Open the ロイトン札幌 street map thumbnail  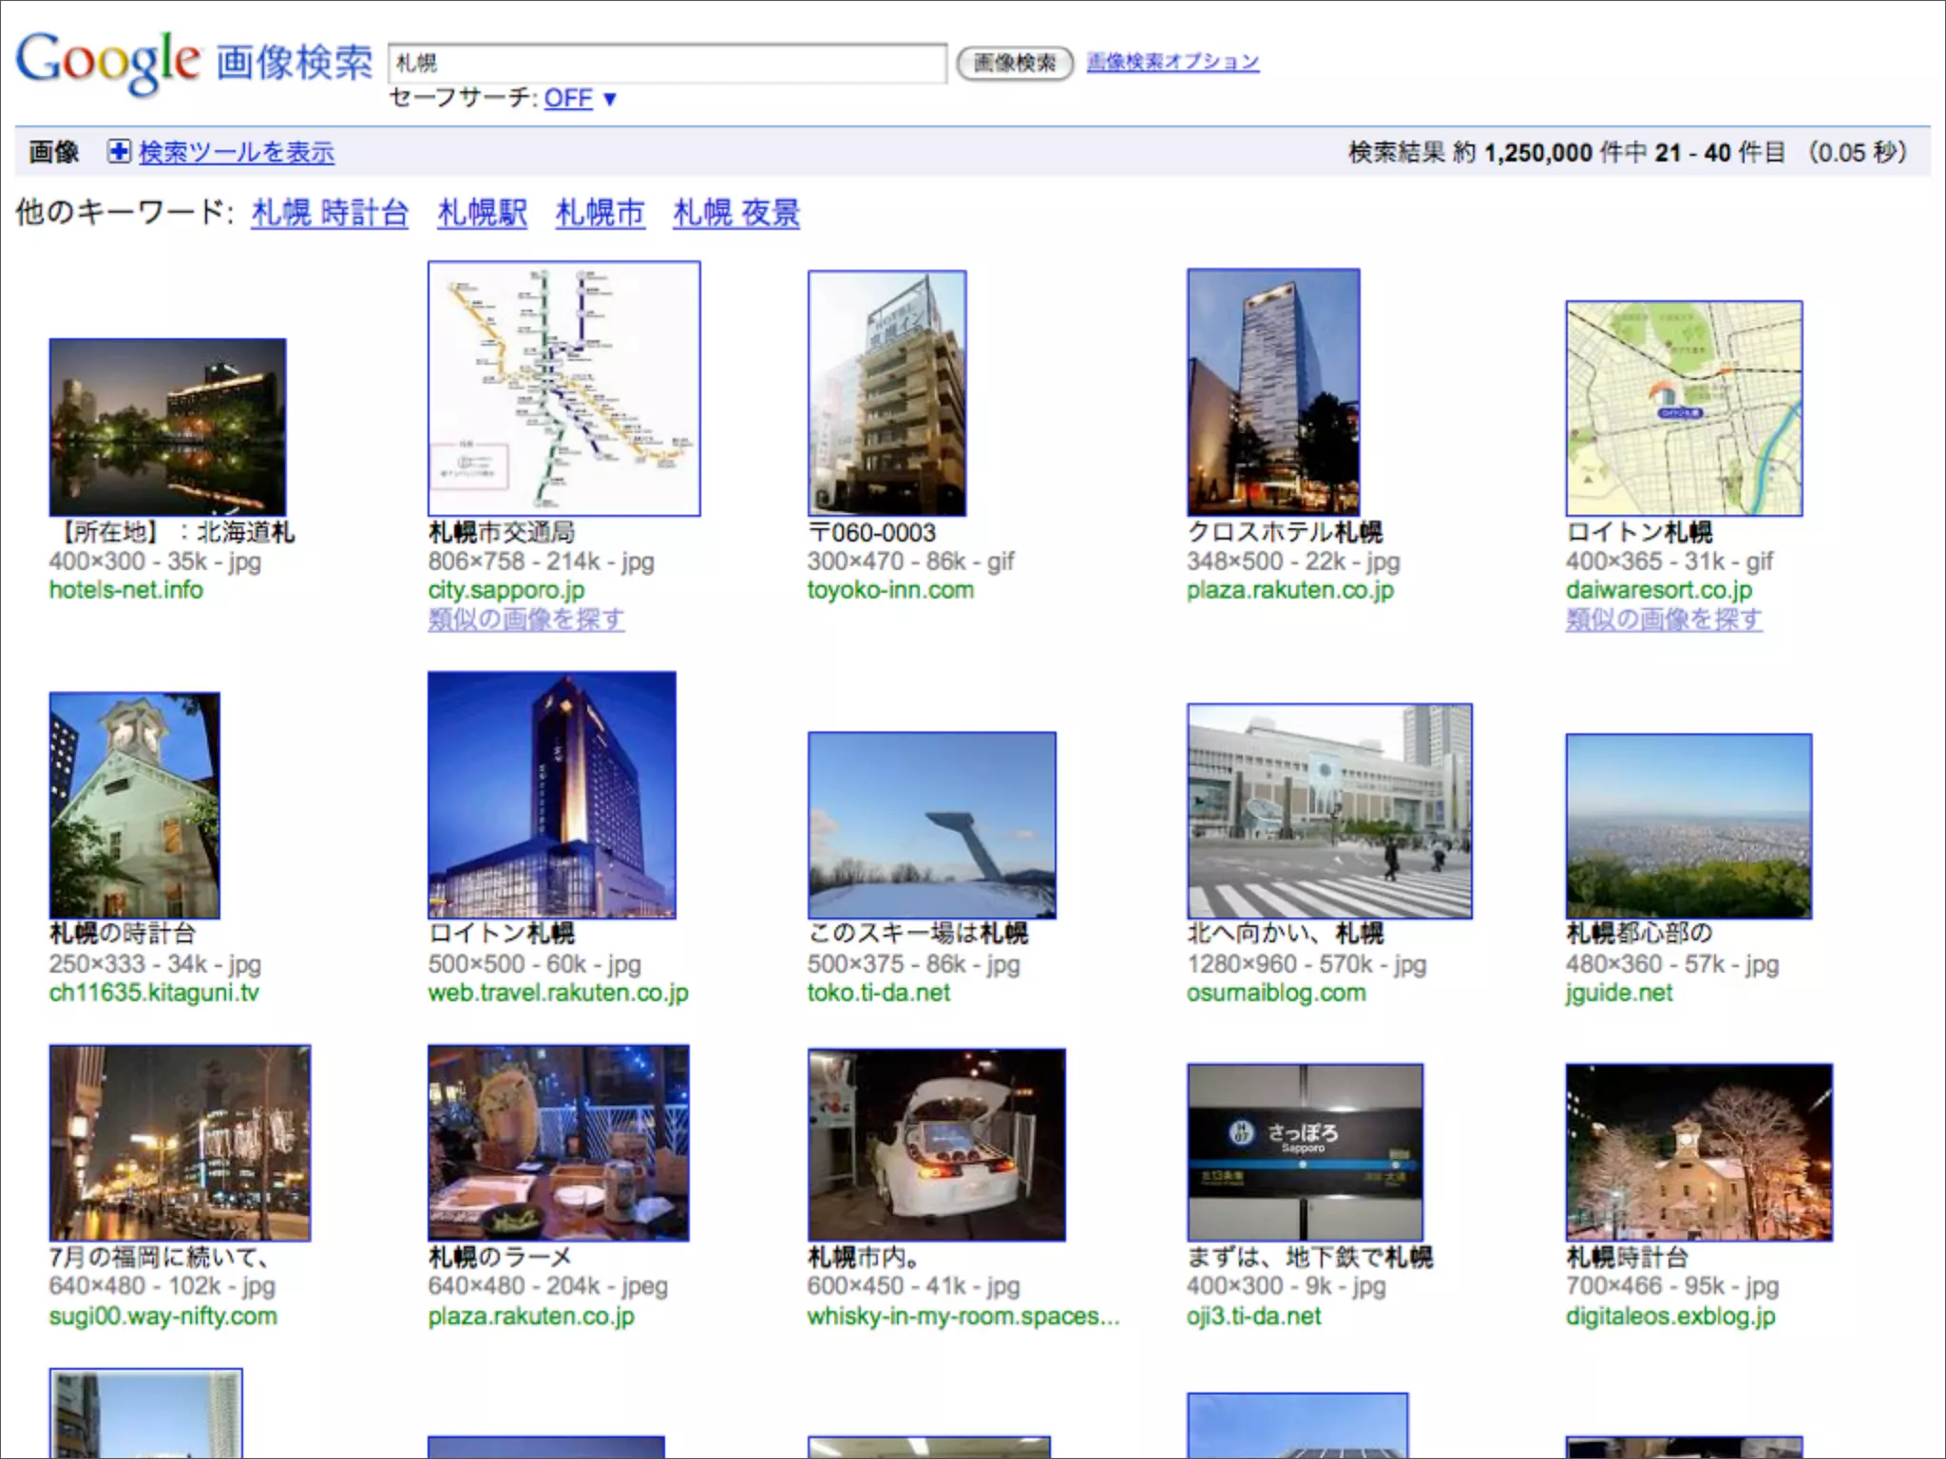coord(1684,408)
